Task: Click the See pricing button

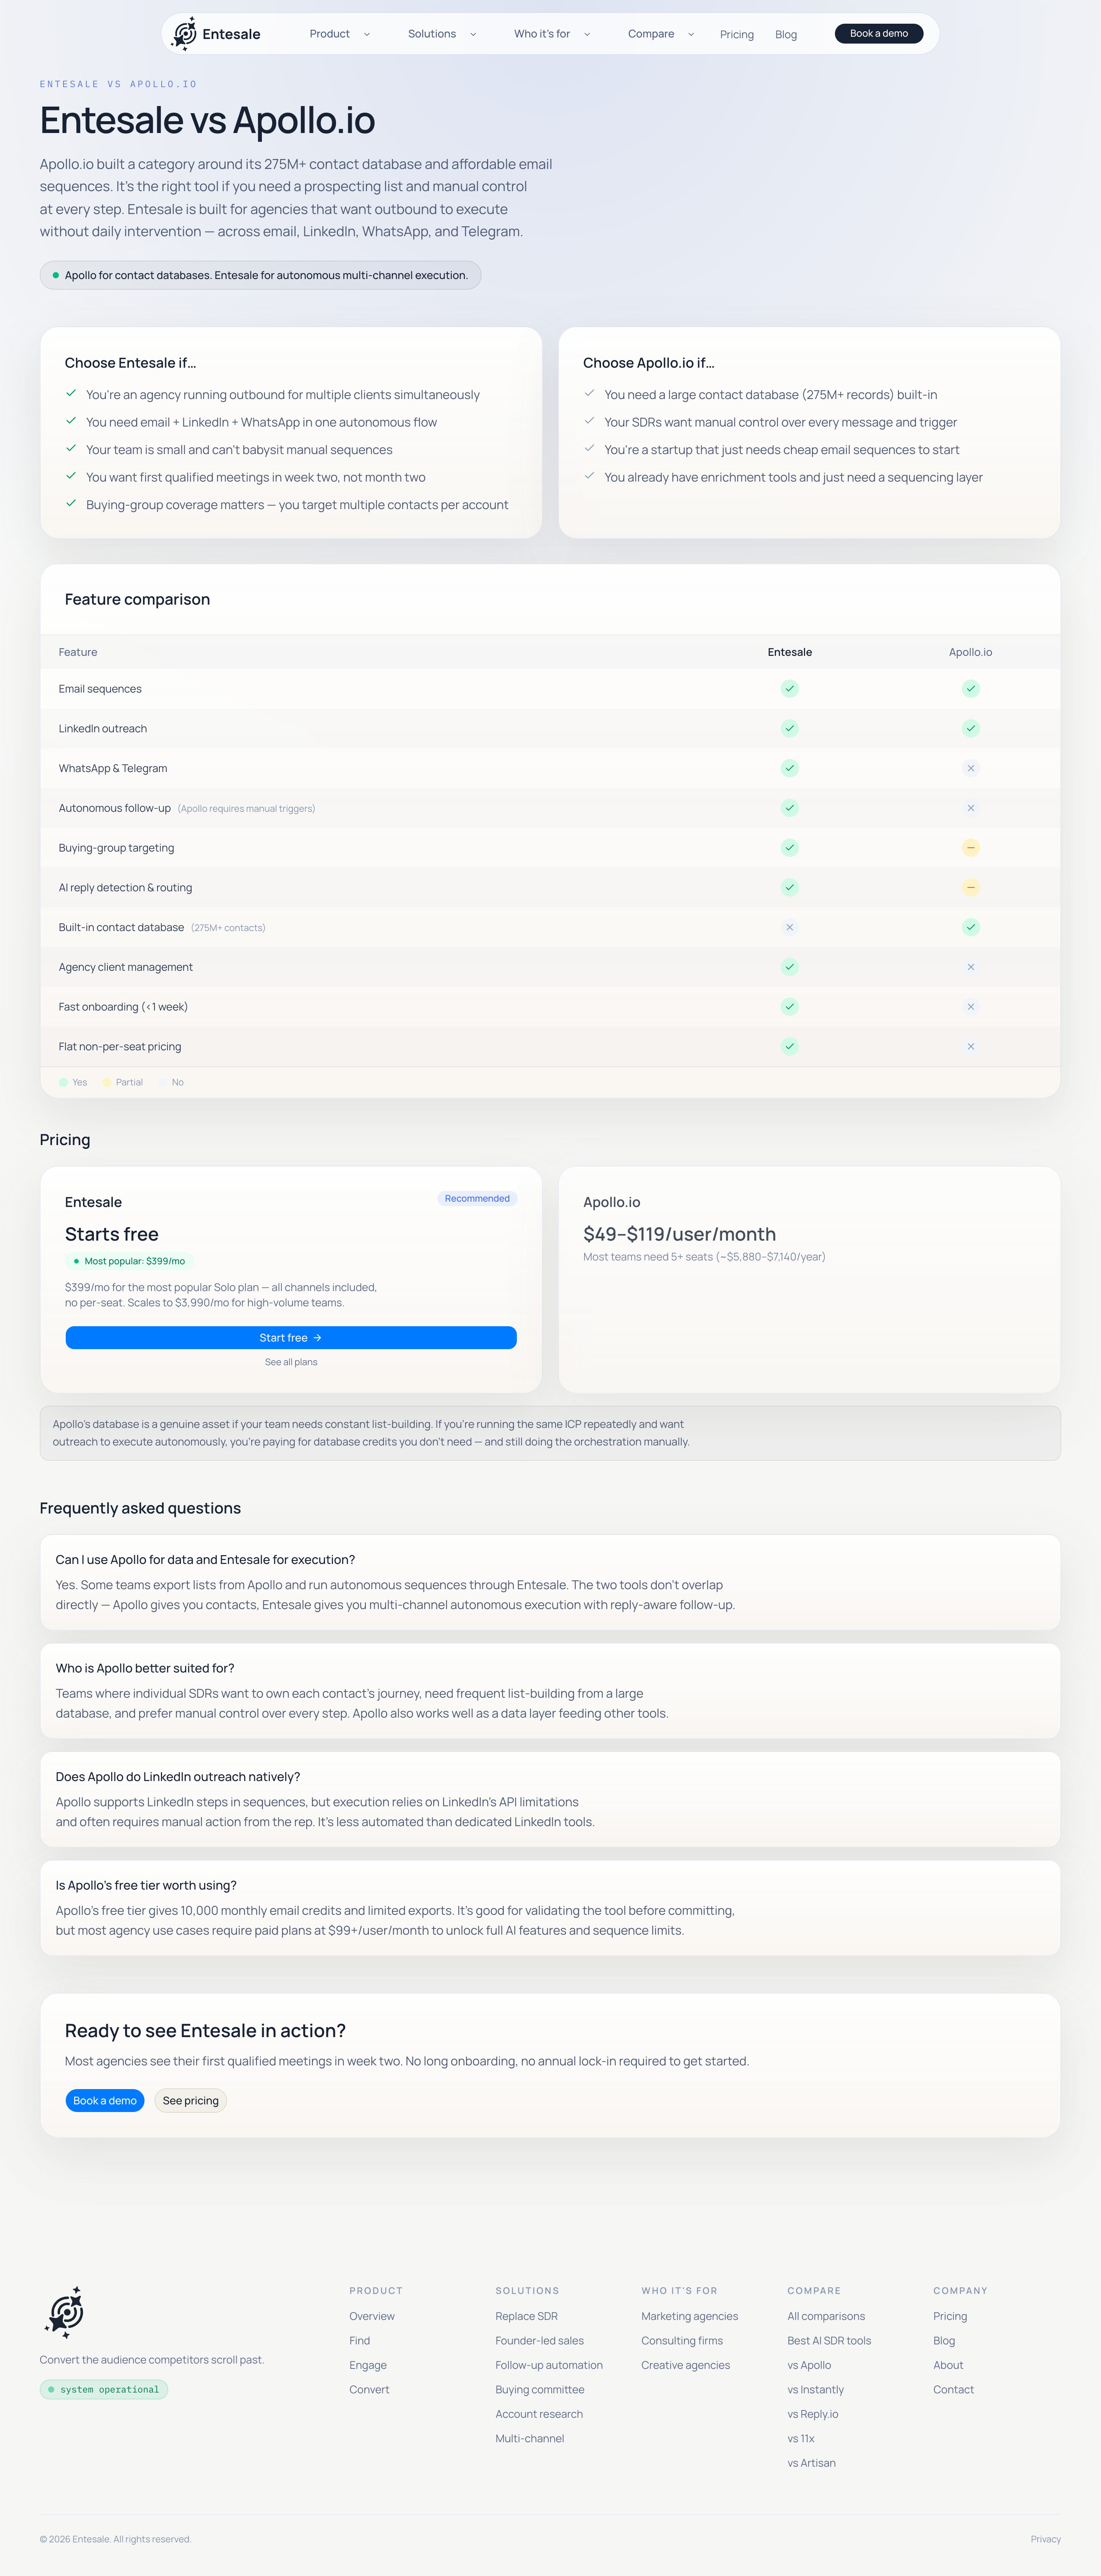Action: coord(190,2100)
